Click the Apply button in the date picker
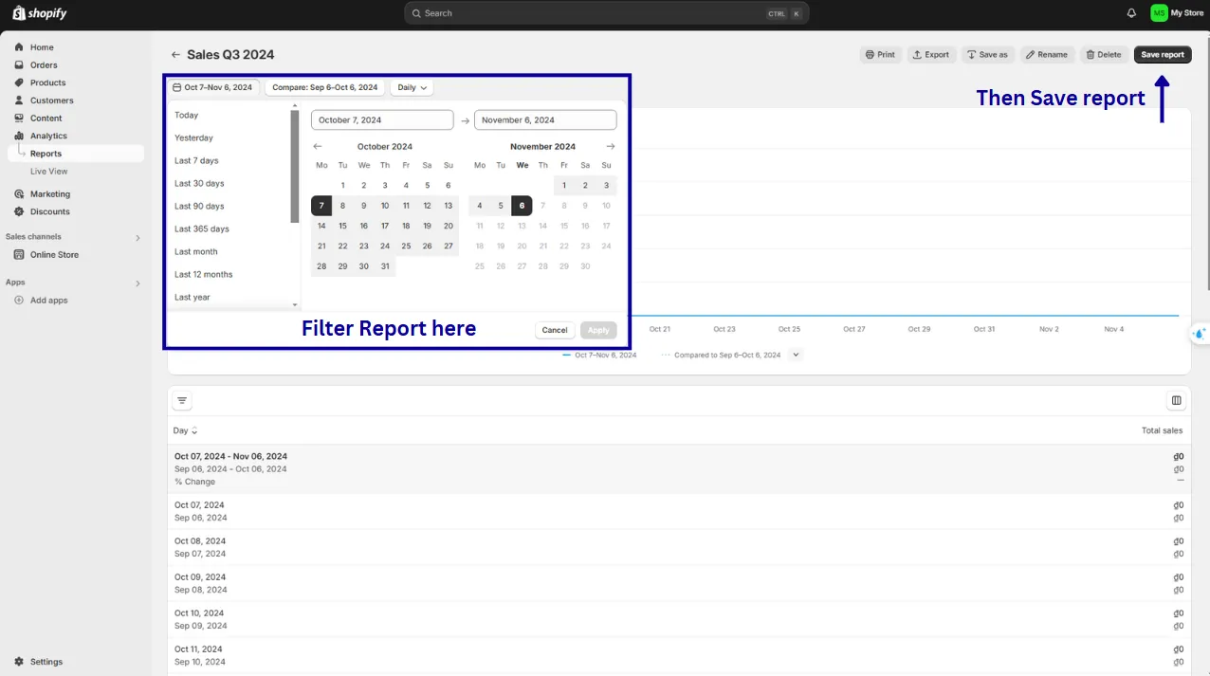 point(598,330)
